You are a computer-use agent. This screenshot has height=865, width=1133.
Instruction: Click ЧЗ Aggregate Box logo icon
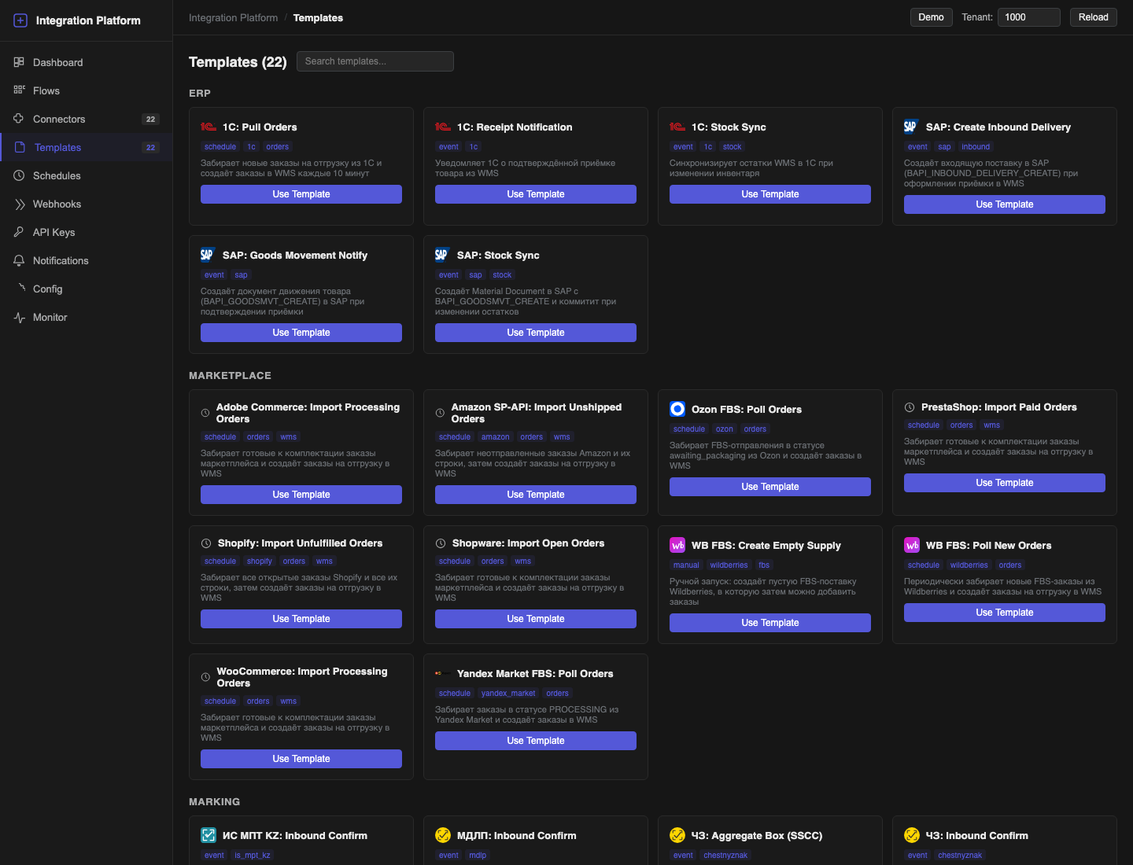coord(677,835)
